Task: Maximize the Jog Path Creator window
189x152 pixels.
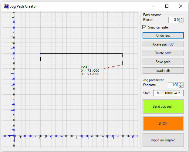Action: [x=167, y=6]
